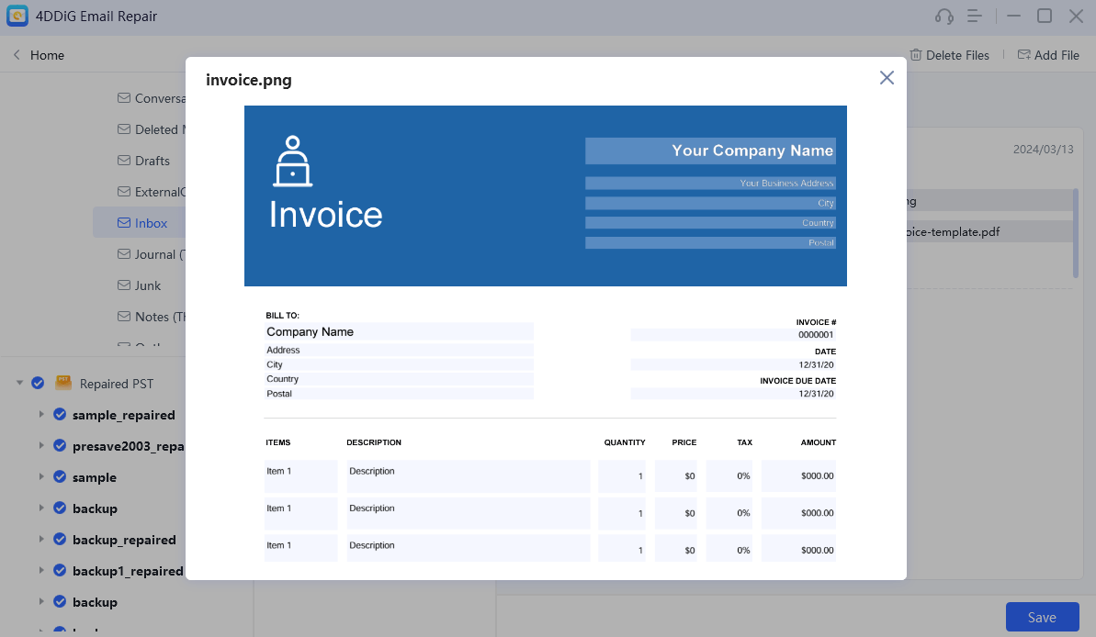Open customer support via headset icon

pos(943,17)
